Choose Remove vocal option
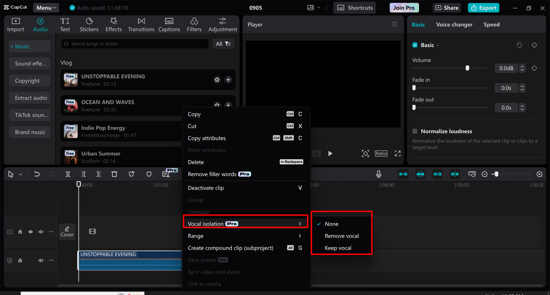The width and height of the screenshot is (550, 295). pyautogui.click(x=342, y=236)
